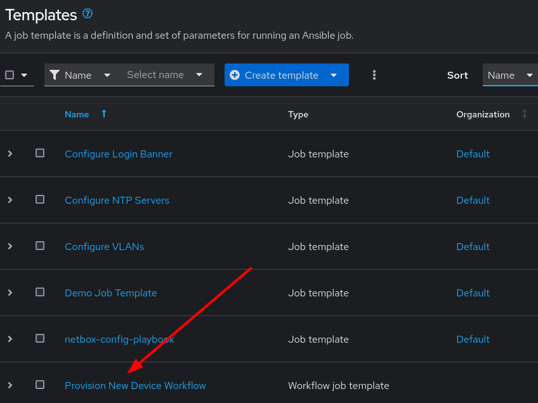The width and height of the screenshot is (538, 403).
Task: Check the Configure NTP Servers row checkbox
Action: pyautogui.click(x=40, y=199)
